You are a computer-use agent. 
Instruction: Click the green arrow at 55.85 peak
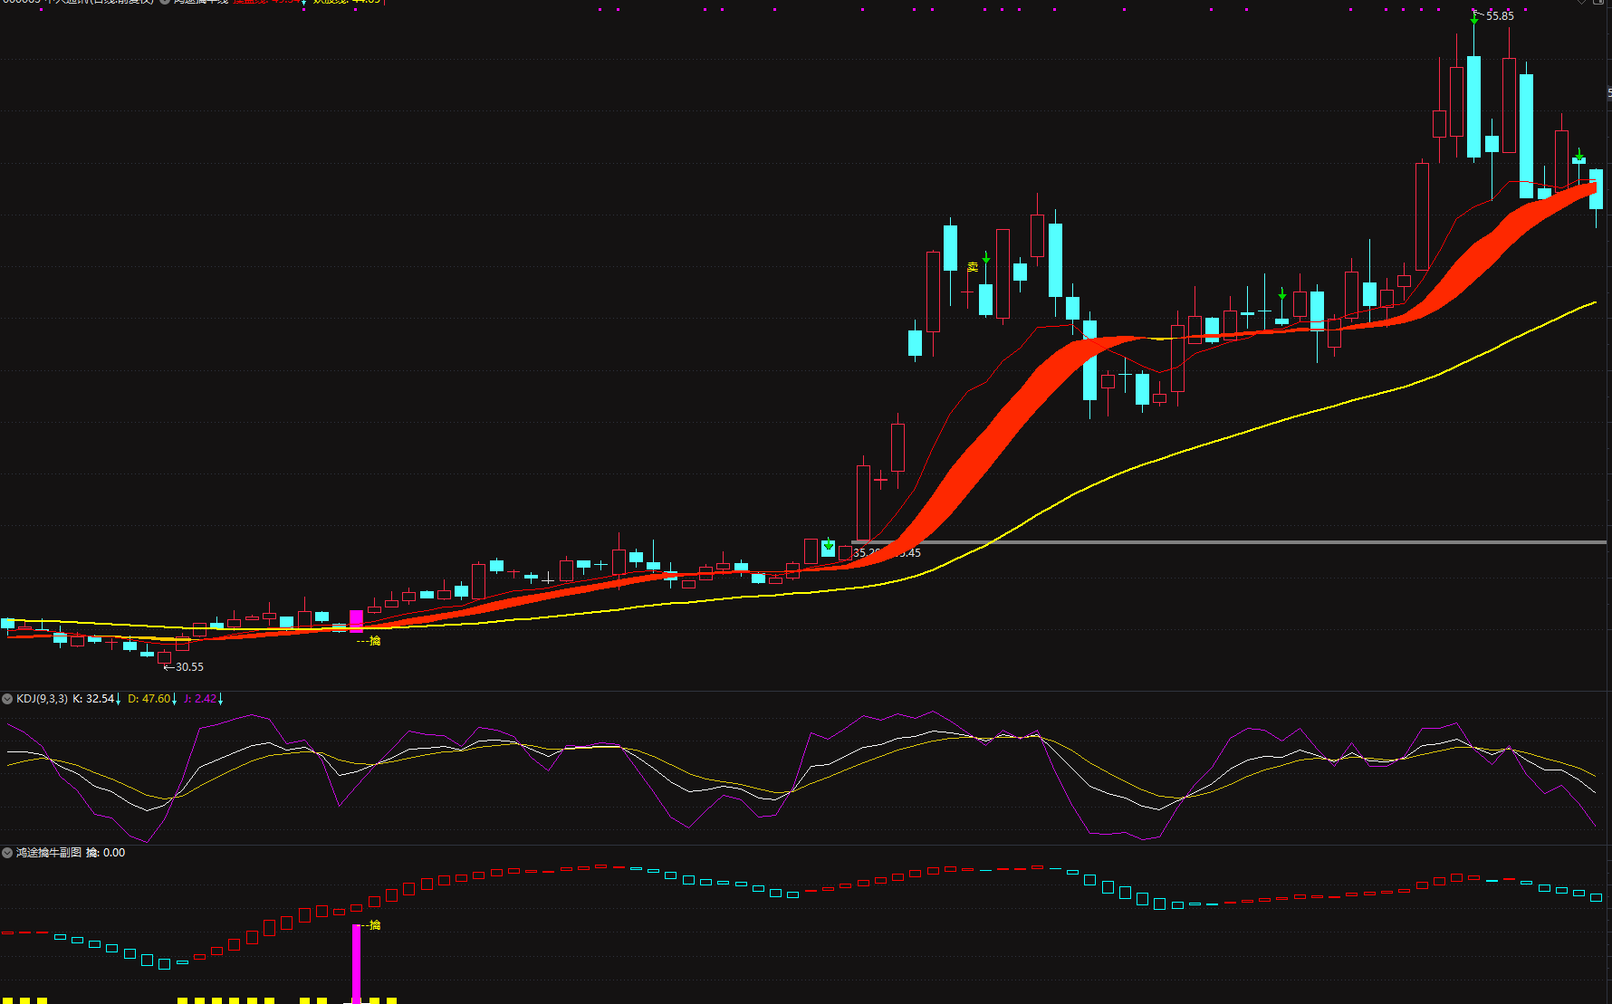[1474, 18]
